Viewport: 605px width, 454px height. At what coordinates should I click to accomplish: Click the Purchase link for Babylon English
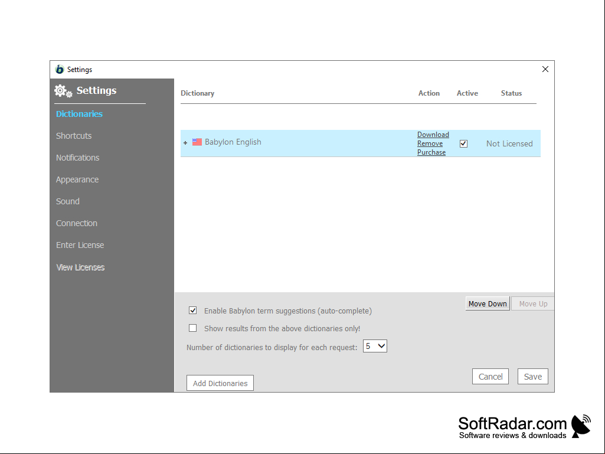431,152
